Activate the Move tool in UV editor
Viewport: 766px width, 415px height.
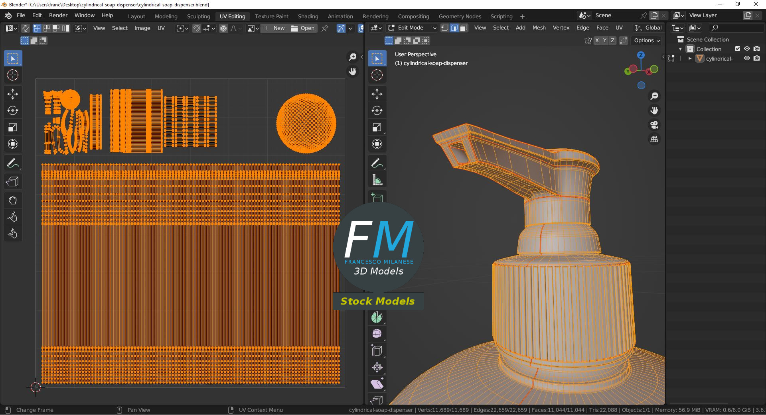tap(13, 94)
